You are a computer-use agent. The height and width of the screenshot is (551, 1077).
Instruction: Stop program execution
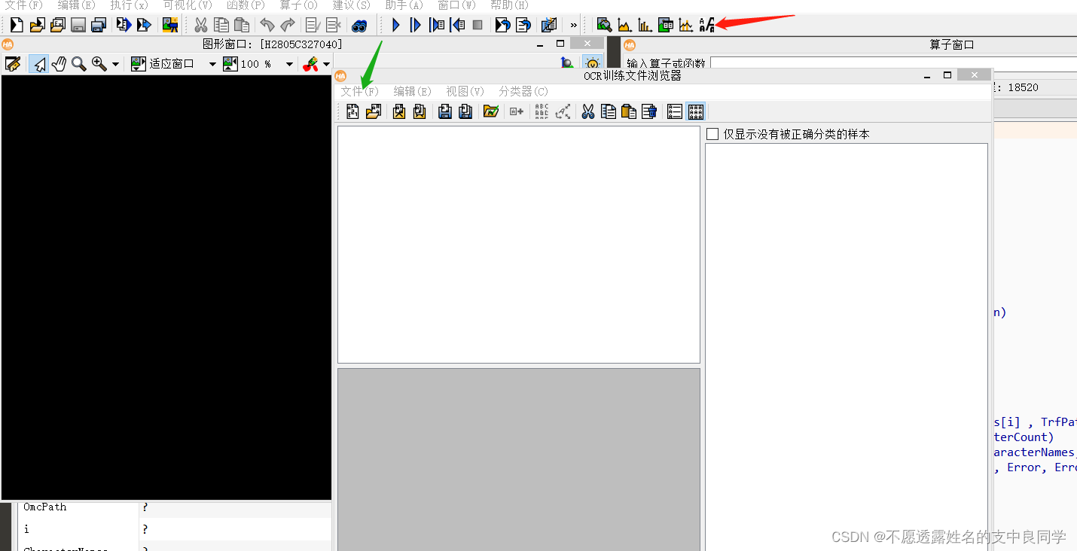[477, 25]
